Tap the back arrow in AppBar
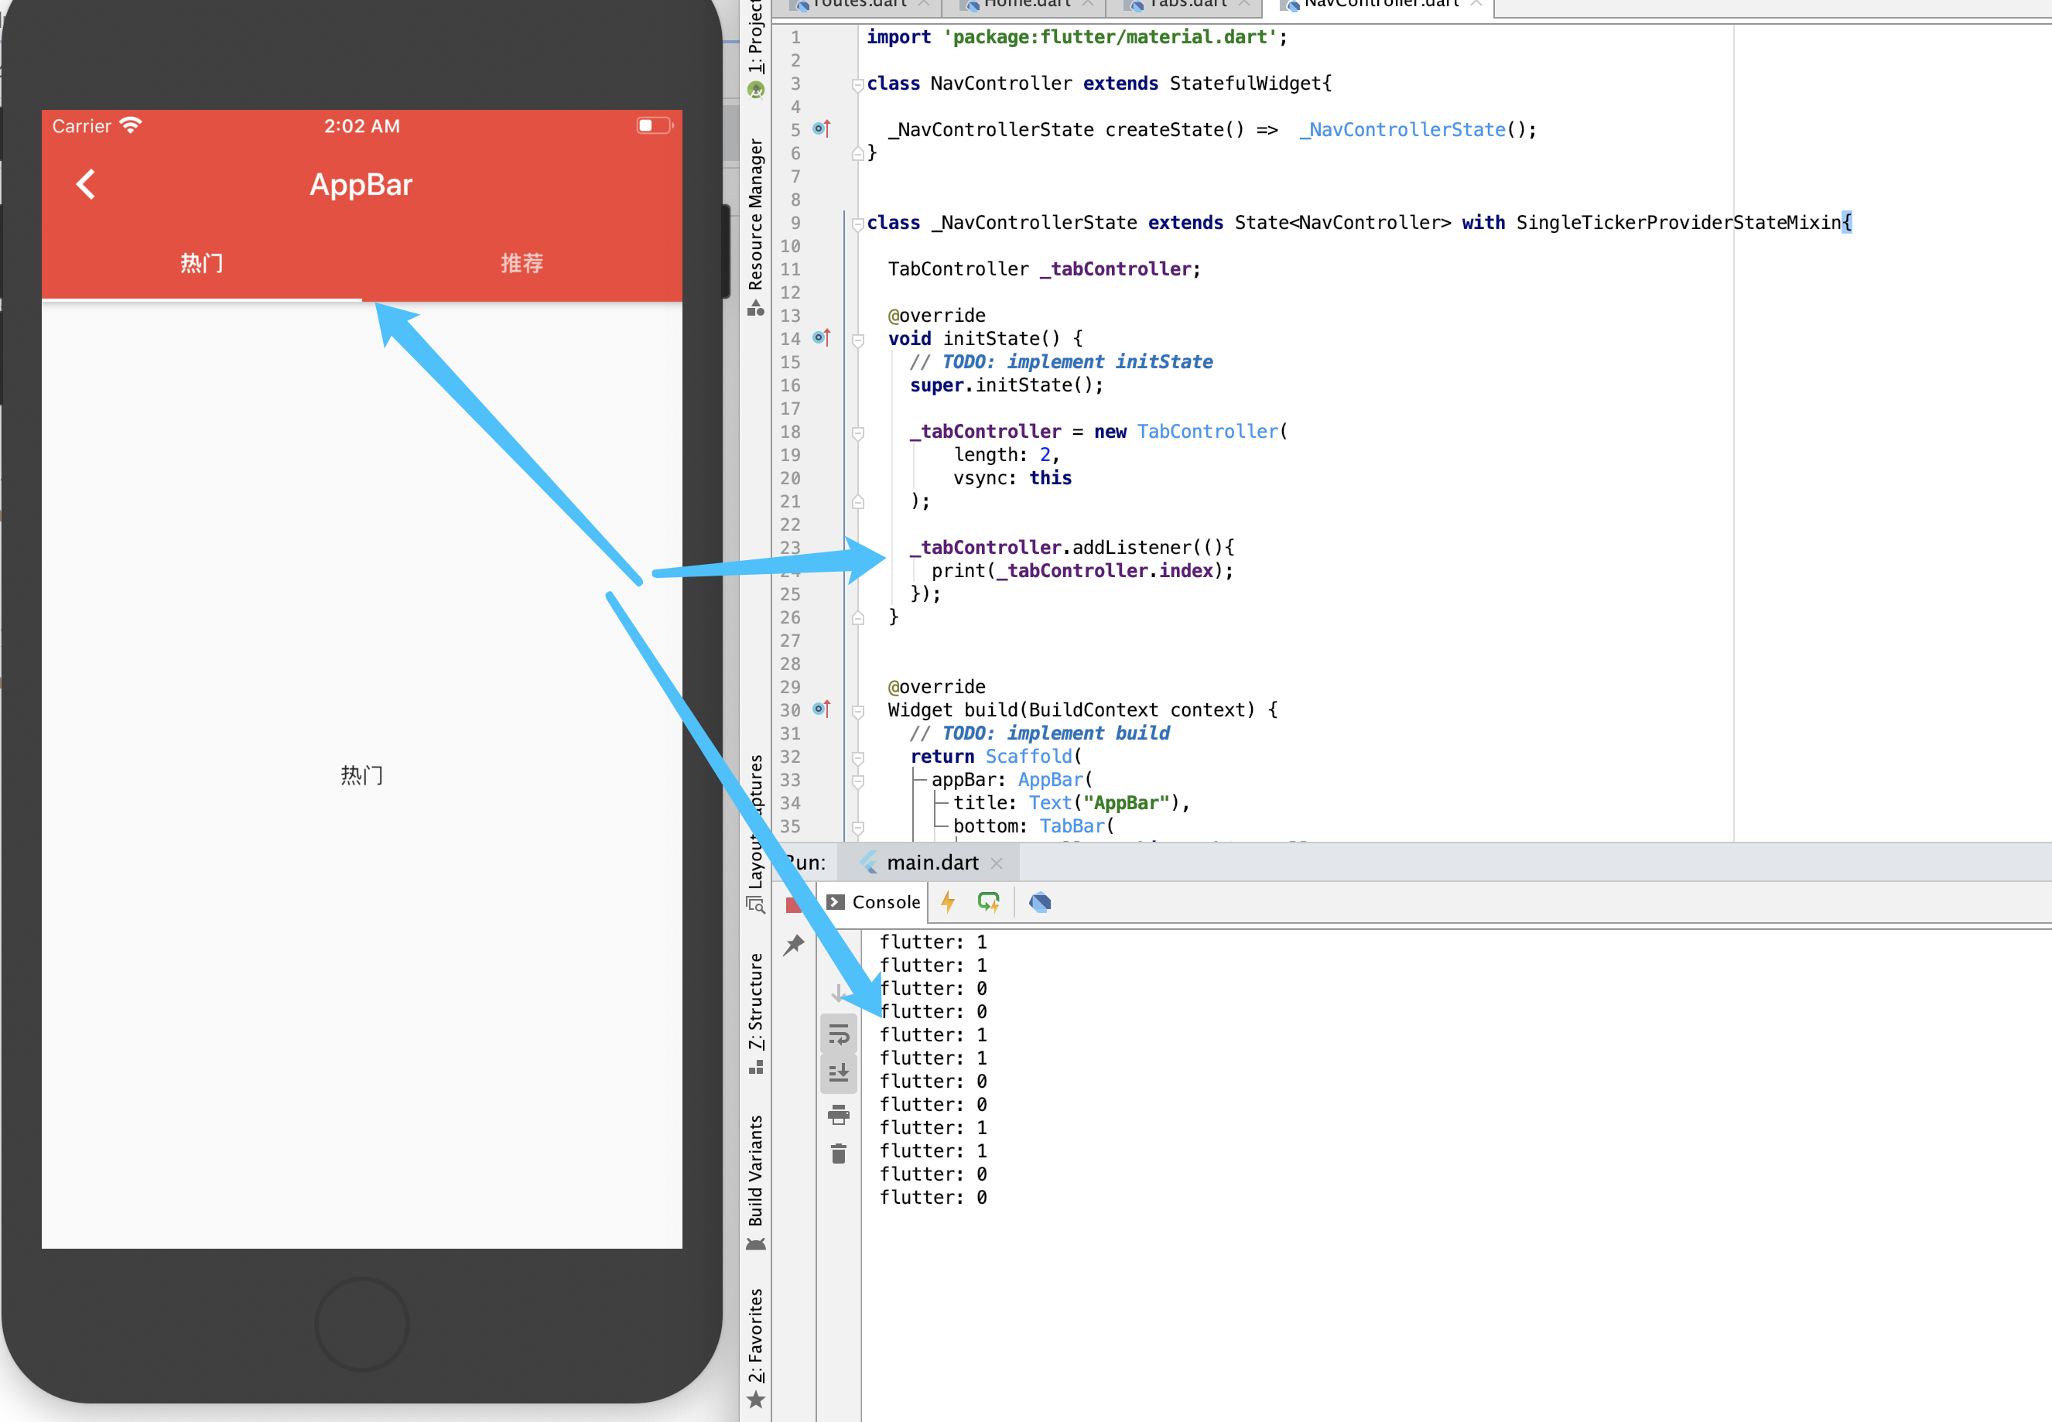This screenshot has width=2052, height=1422. pos(86,184)
